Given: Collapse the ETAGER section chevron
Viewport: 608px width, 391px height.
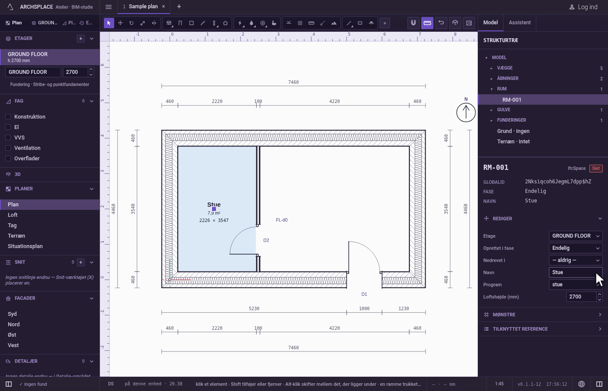Looking at the screenshot, I should (x=92, y=39).
